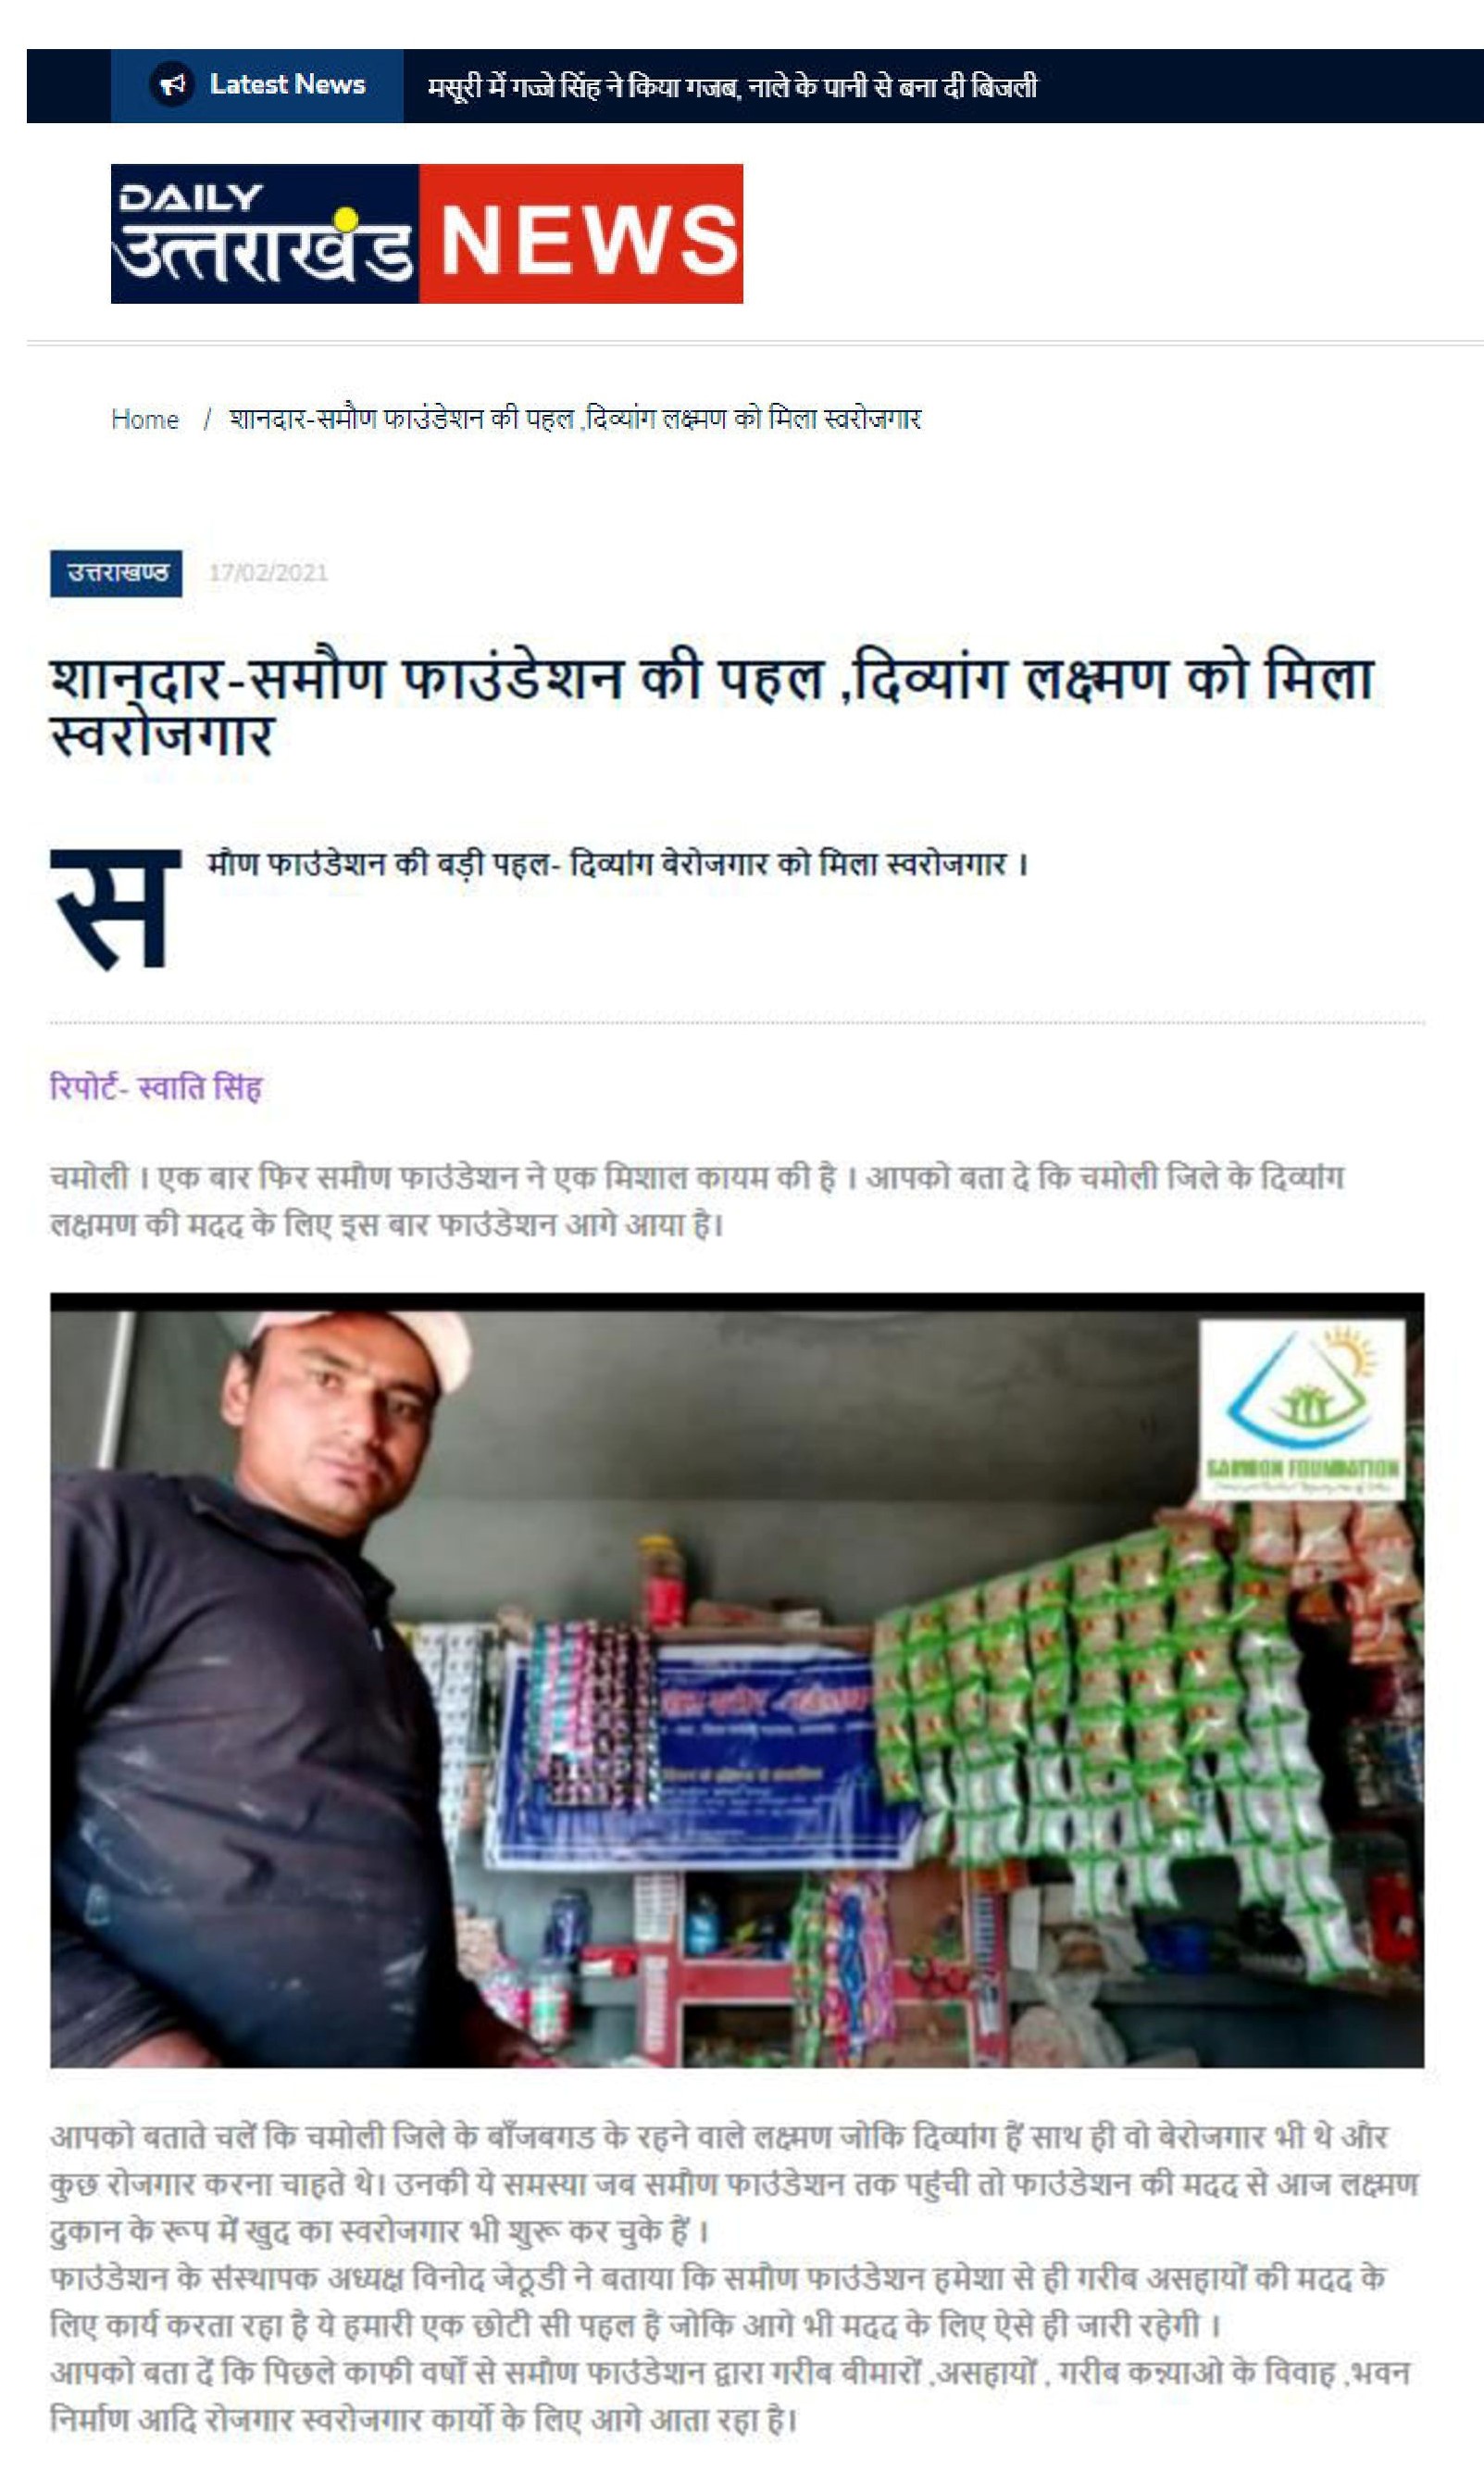The height and width of the screenshot is (2469, 1484).
Task: Open the shopkeeper article photo
Action: [737, 1681]
